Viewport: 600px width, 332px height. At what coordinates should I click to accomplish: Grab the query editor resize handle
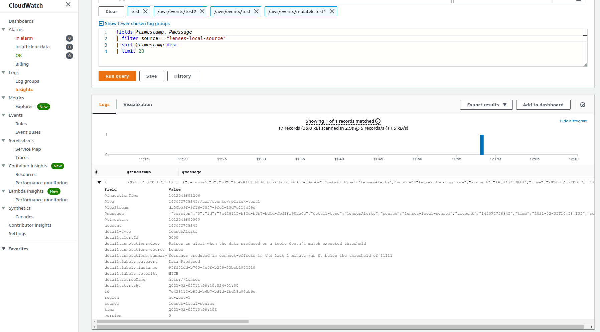coord(585,65)
